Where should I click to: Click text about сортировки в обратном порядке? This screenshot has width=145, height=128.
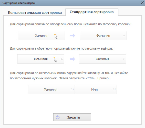[61, 49]
